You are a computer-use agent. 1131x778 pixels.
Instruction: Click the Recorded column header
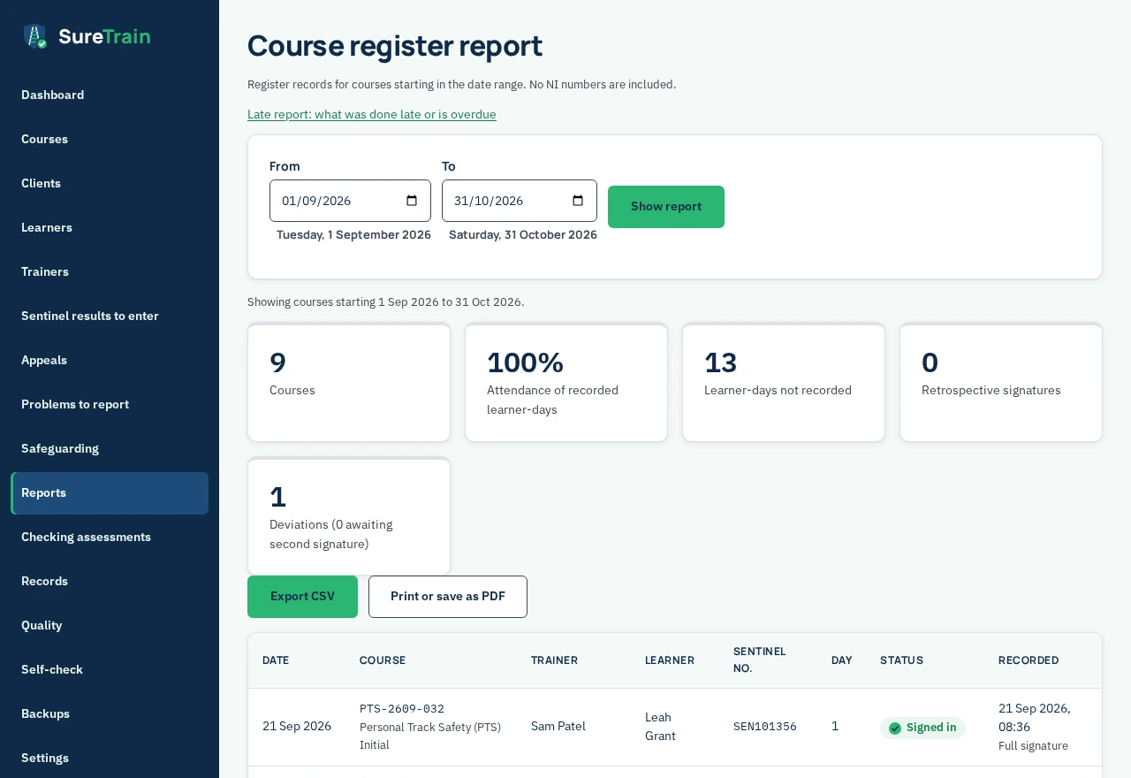(x=1029, y=660)
